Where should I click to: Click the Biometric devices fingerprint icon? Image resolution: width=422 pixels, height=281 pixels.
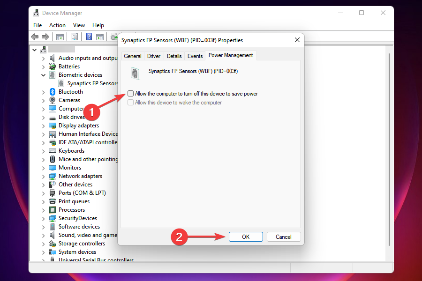click(52, 75)
